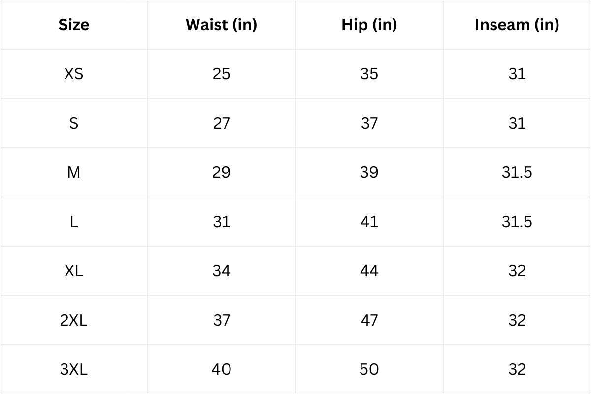Select the hip value 47 for 2XL
Viewport: 591px width, 394px height.
(369, 320)
